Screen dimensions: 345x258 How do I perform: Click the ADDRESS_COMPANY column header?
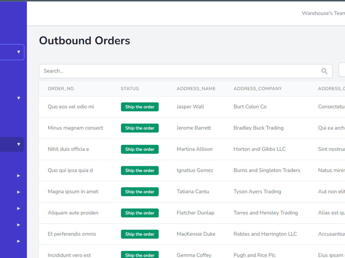(x=257, y=88)
